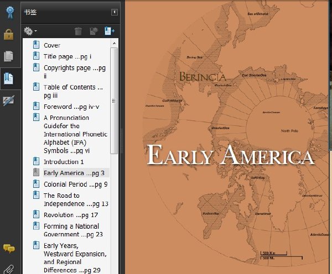Jump to the Revolution pg 17 bookmark
This screenshot has height=274, width=332.
coord(71,215)
